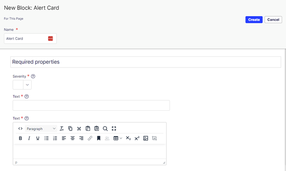Open the source code view icon
Viewport: 286px width, 171px height.
pyautogui.click(x=20, y=129)
